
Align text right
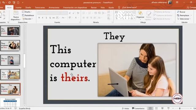pos(91,18)
